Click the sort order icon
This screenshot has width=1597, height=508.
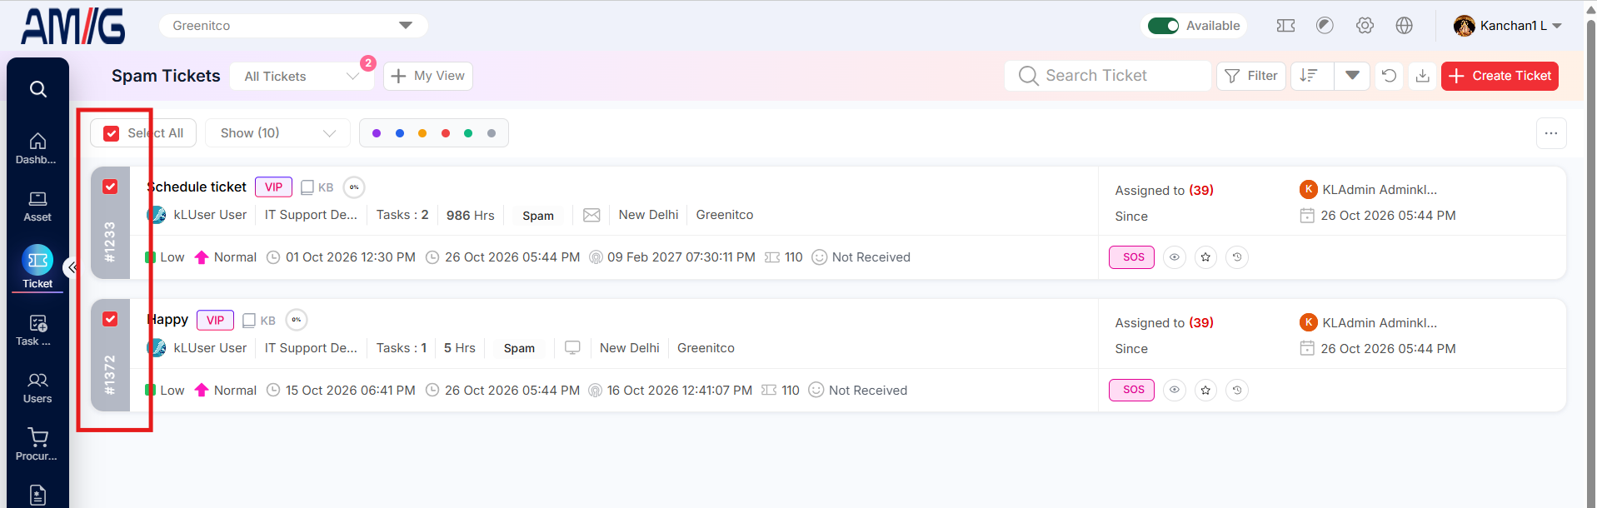[1311, 76]
